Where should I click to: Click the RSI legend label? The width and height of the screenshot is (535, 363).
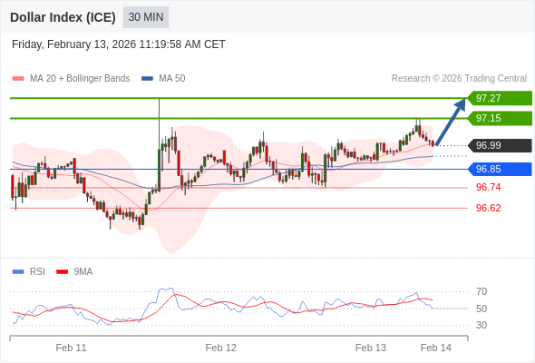point(37,272)
